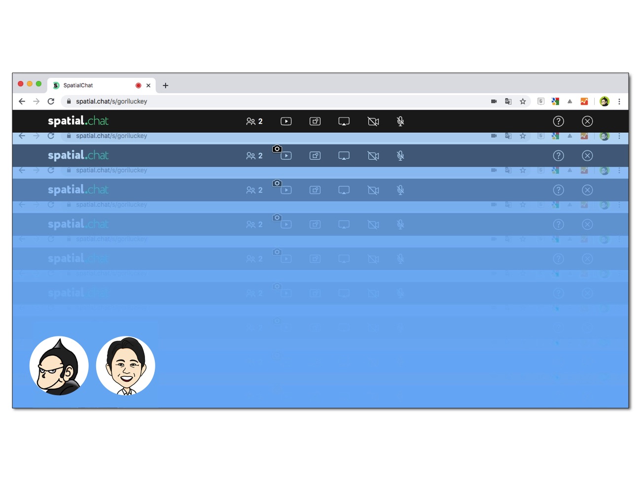The image size is (641, 481).
Task: Click the translate page icon in the address bar
Action: 508,101
